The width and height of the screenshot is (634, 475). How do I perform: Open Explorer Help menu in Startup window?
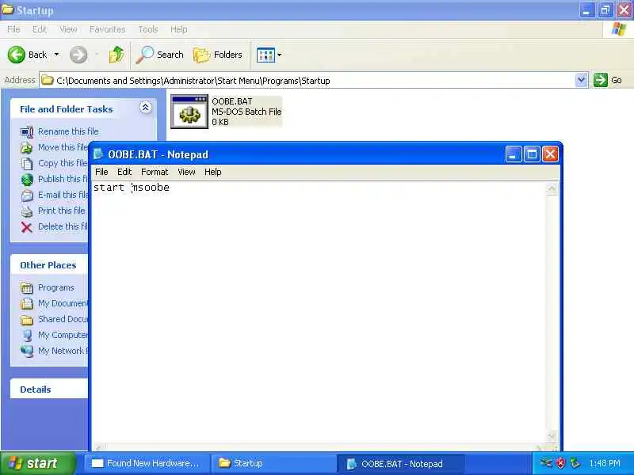pyautogui.click(x=178, y=29)
